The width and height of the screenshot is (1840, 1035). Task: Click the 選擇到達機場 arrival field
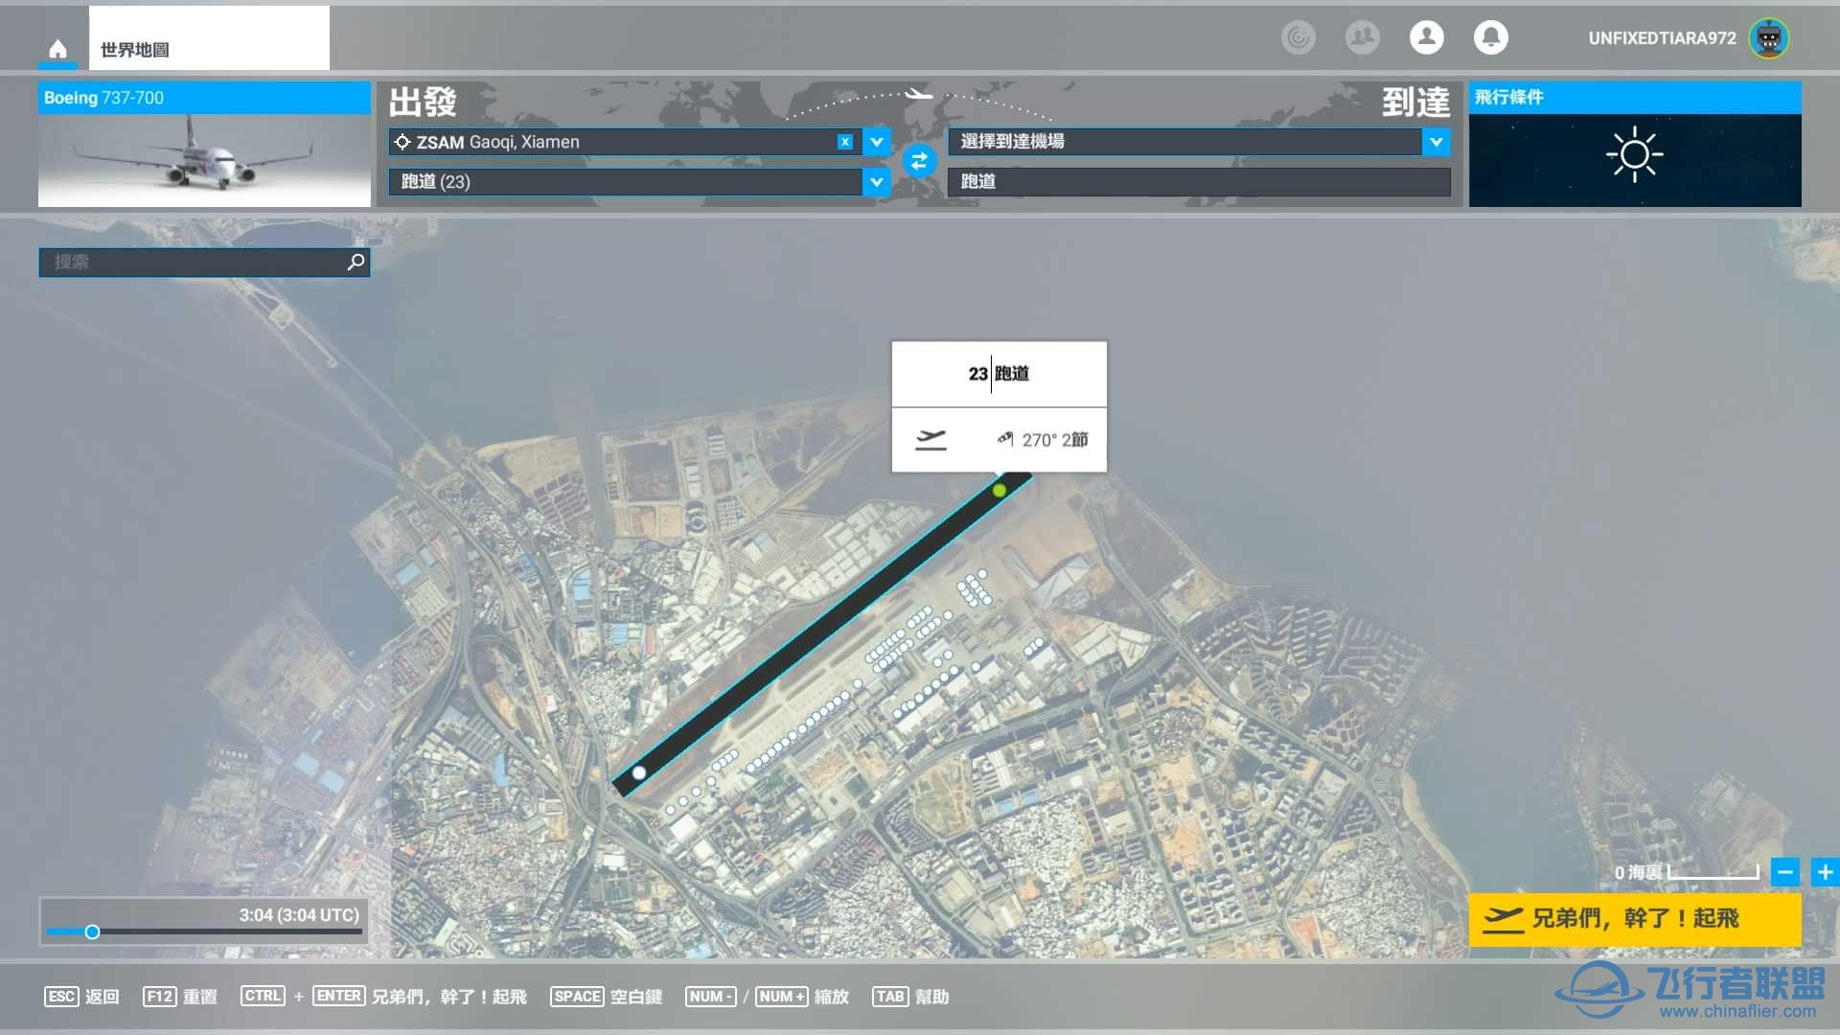coord(1185,142)
